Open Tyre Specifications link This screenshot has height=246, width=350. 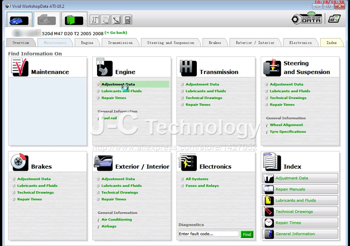tap(288, 132)
